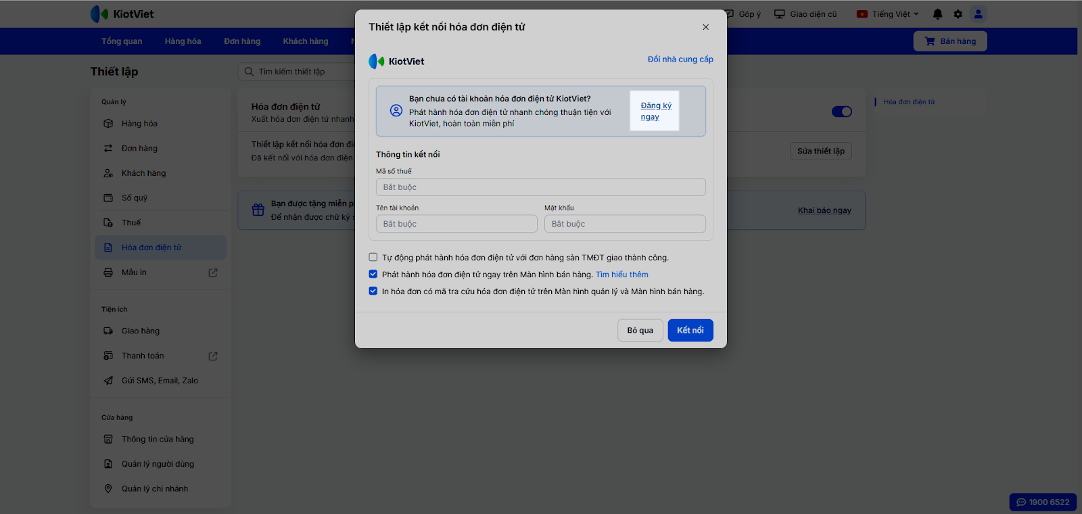This screenshot has width=1082, height=514.
Task: Open Thanh toán external link icon
Action: [213, 356]
